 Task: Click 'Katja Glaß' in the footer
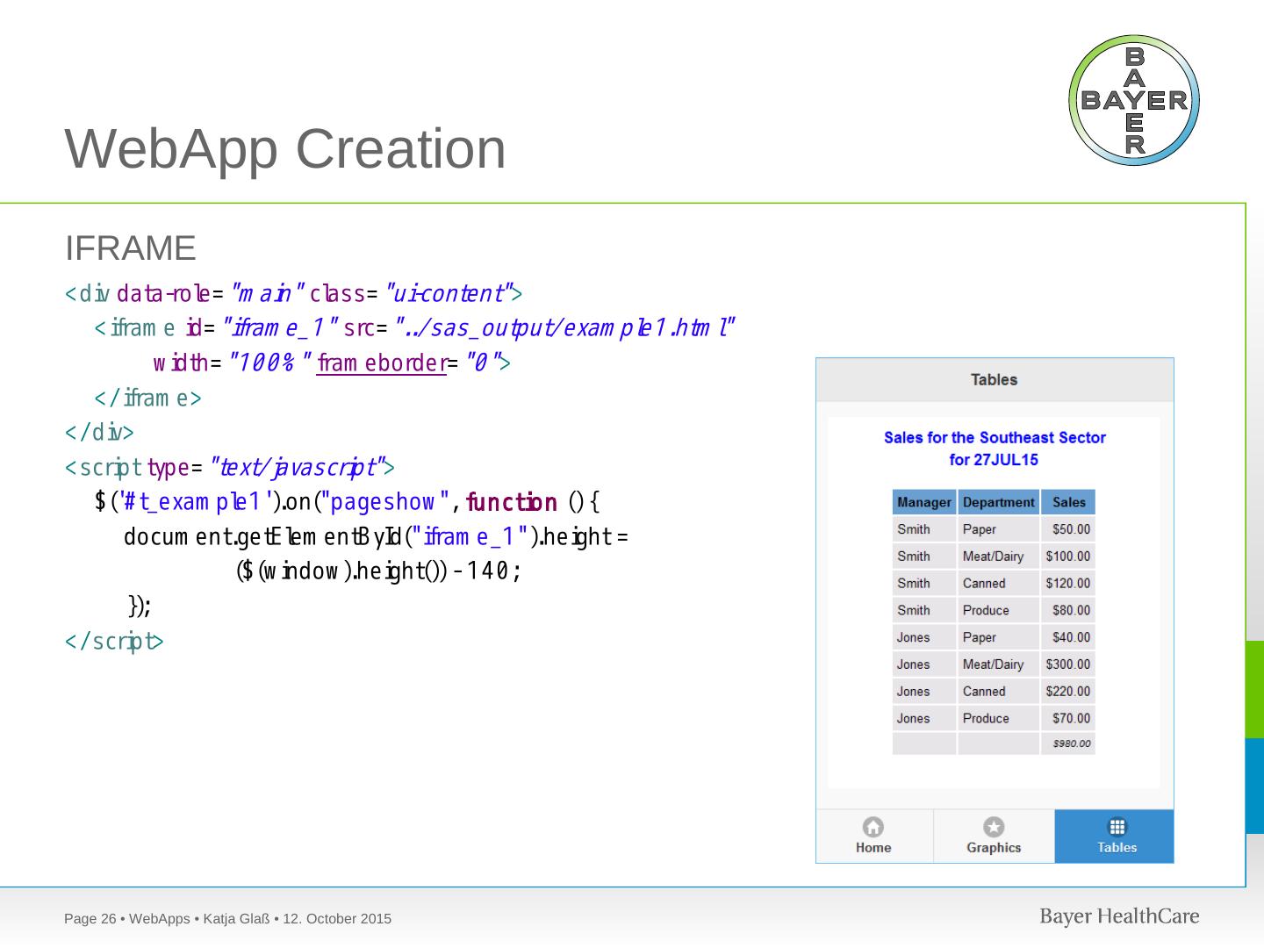(237, 919)
